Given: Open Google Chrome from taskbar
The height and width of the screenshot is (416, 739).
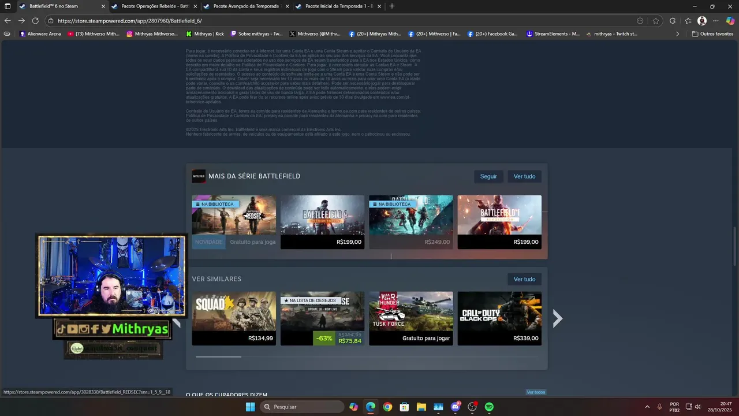Looking at the screenshot, I should tap(387, 407).
